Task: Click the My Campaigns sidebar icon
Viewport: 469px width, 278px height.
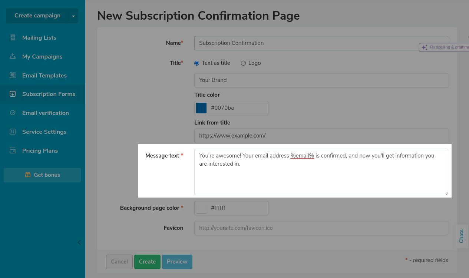Action: 13,56
